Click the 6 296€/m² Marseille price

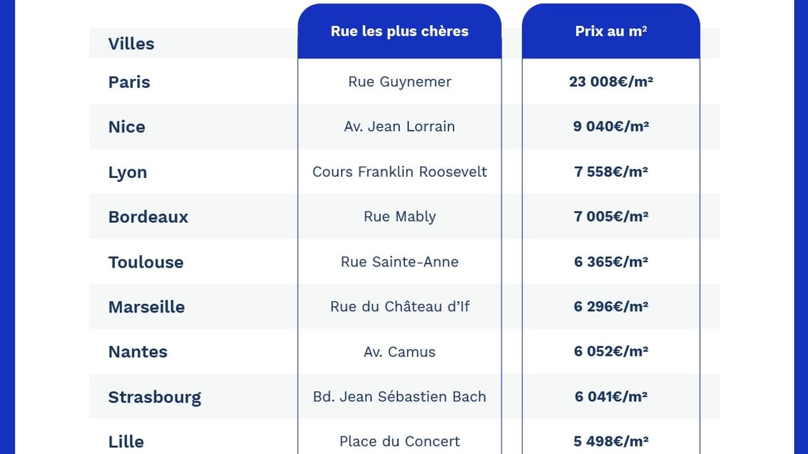(611, 306)
